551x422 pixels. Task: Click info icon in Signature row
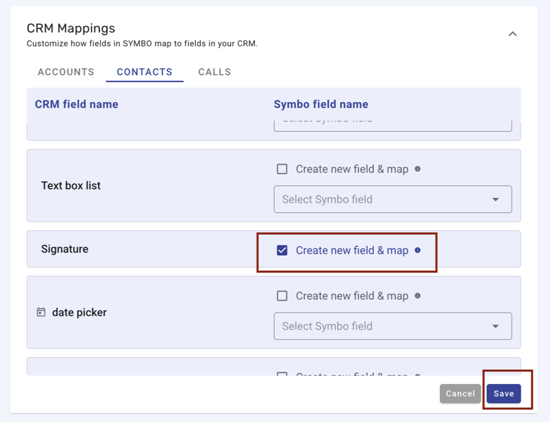point(417,250)
